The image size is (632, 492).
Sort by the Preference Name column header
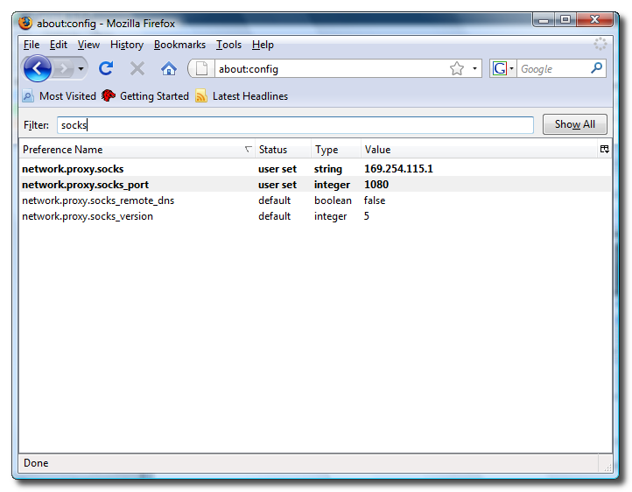tap(131, 150)
